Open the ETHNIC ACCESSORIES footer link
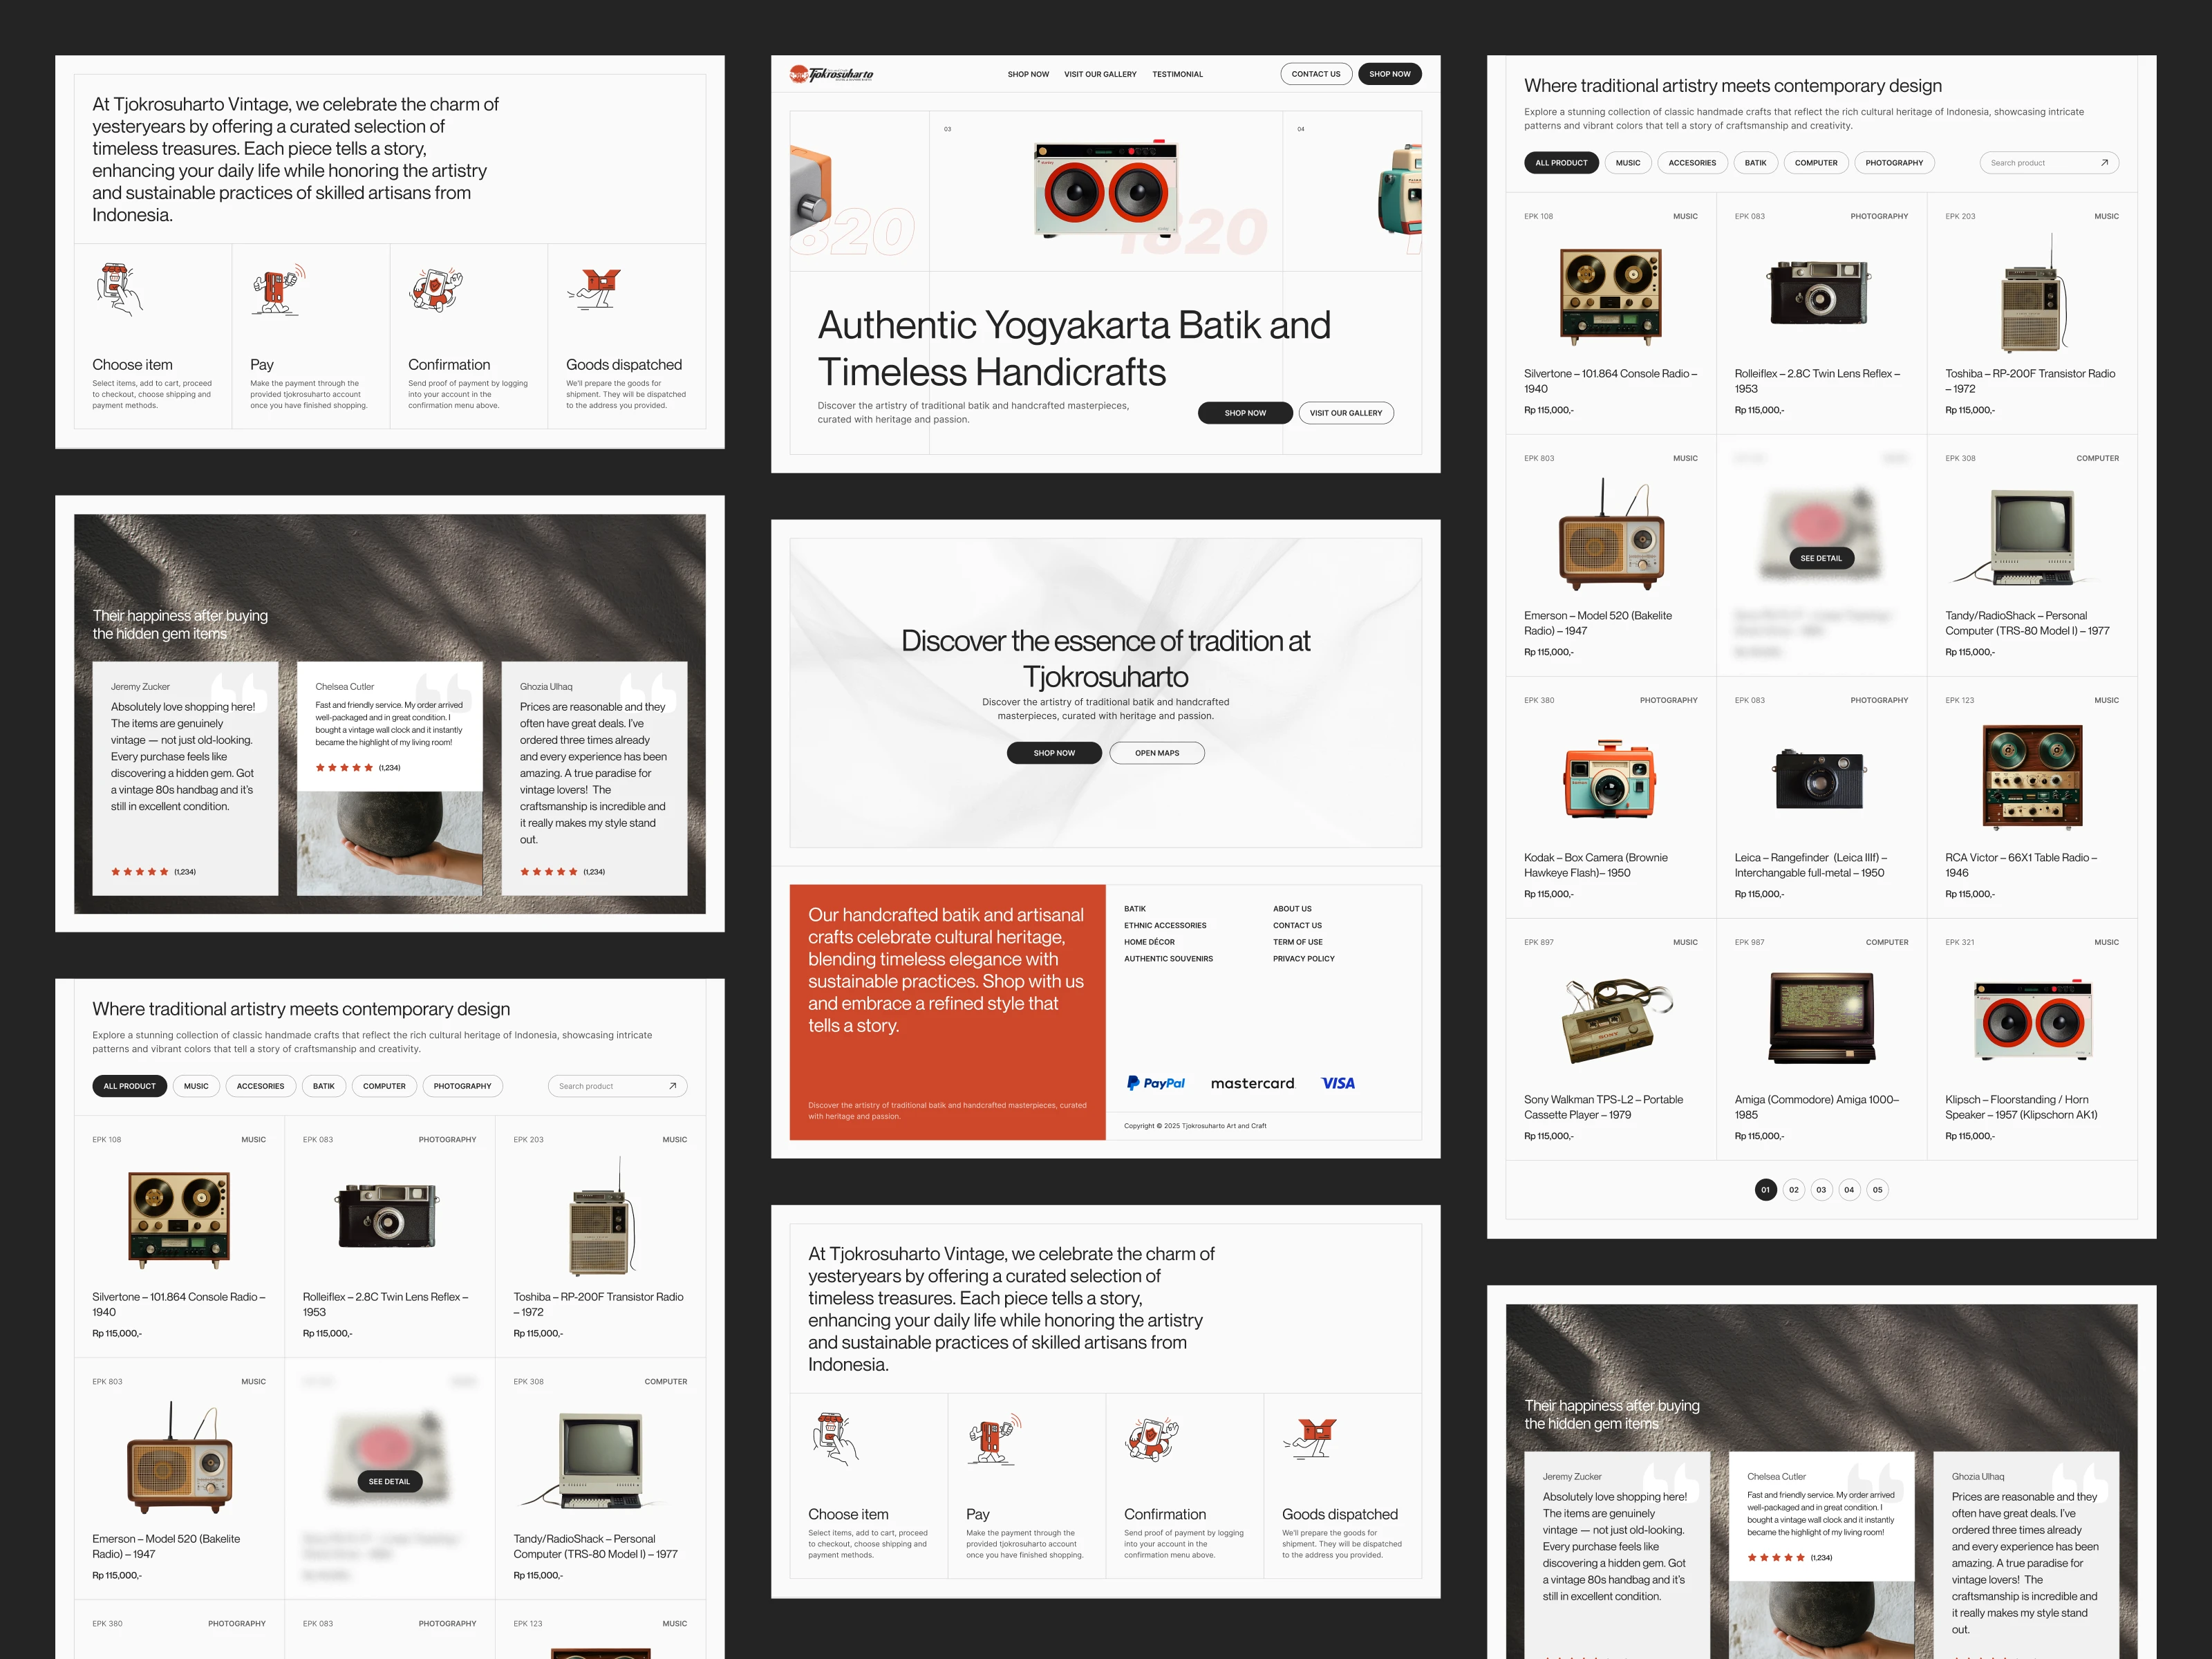Image resolution: width=2212 pixels, height=1659 pixels. coord(1165,926)
